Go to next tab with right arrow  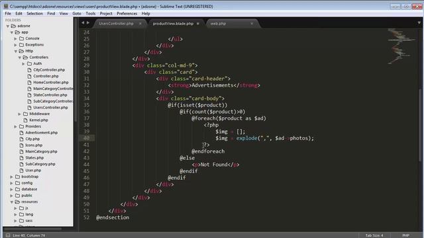point(88,23)
